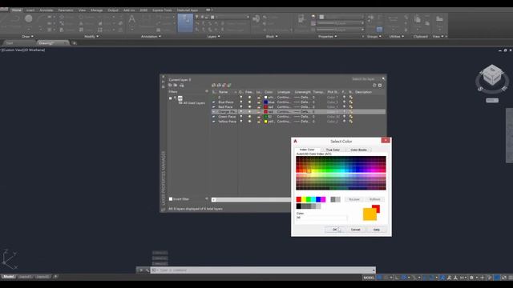Click AutoCAD logo in Select Color dialog
The height and width of the screenshot is (288, 513).
[x=296, y=141]
